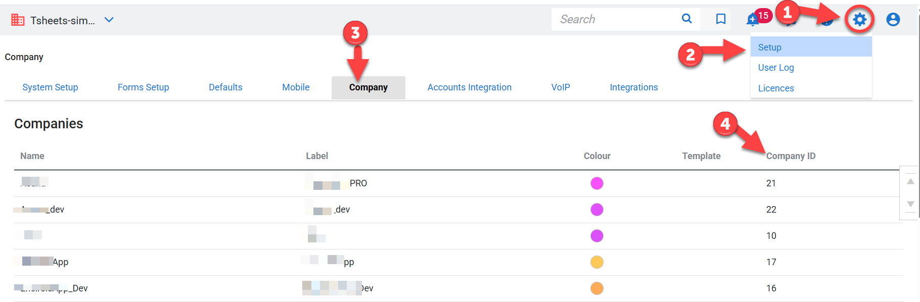This screenshot has width=920, height=302.
Task: Sort by the Company ID column header
Action: point(791,156)
